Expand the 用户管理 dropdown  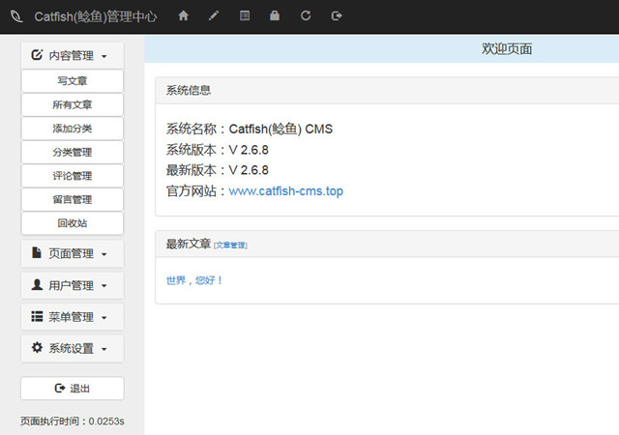point(72,285)
